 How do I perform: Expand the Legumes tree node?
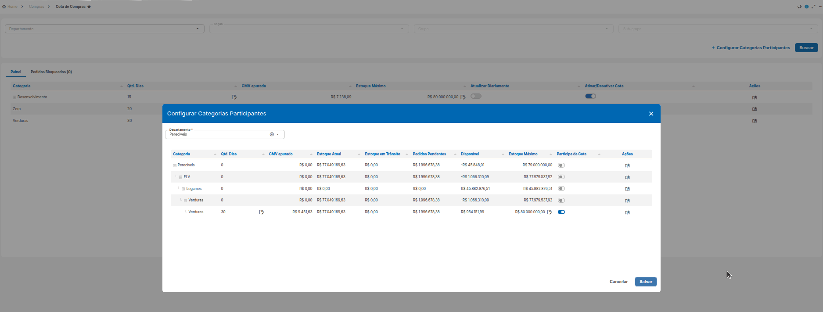point(183,189)
